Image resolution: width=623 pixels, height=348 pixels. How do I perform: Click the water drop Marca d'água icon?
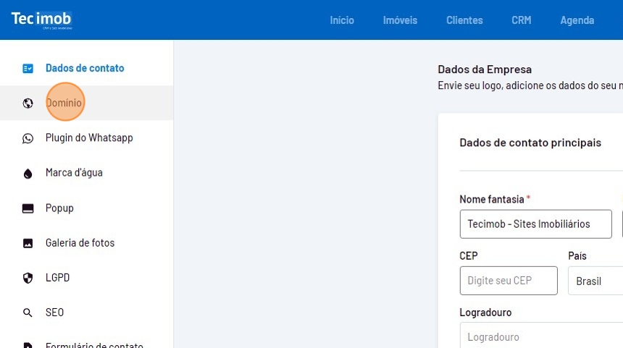point(28,173)
